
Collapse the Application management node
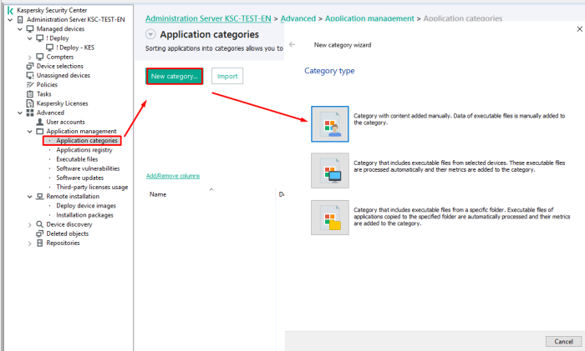(x=30, y=132)
